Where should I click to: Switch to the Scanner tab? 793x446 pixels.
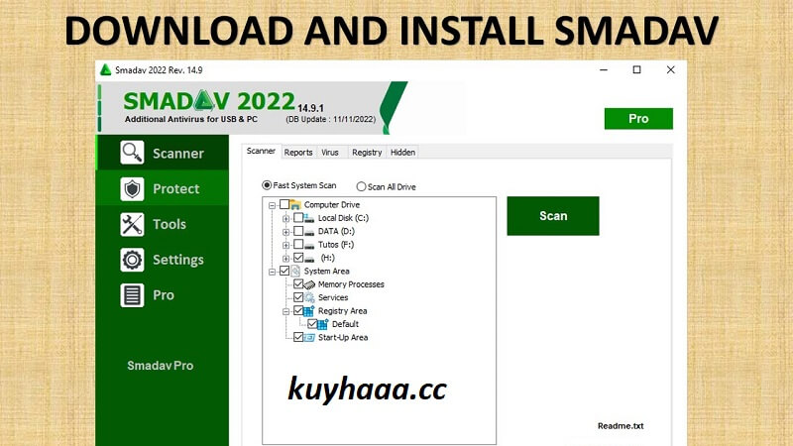click(261, 152)
